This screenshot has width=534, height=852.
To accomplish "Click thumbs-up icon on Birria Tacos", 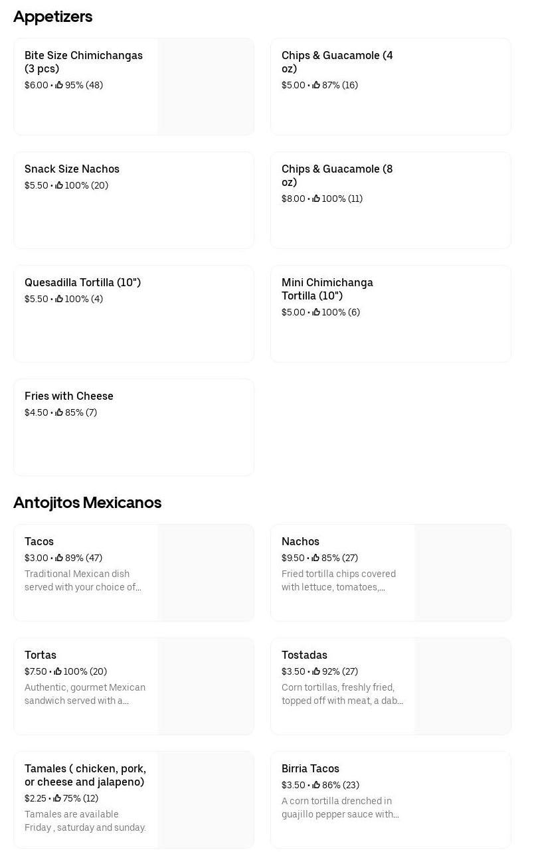I will click(x=316, y=785).
